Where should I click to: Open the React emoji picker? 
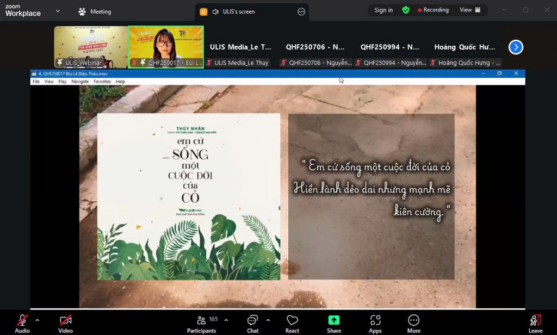[292, 323]
